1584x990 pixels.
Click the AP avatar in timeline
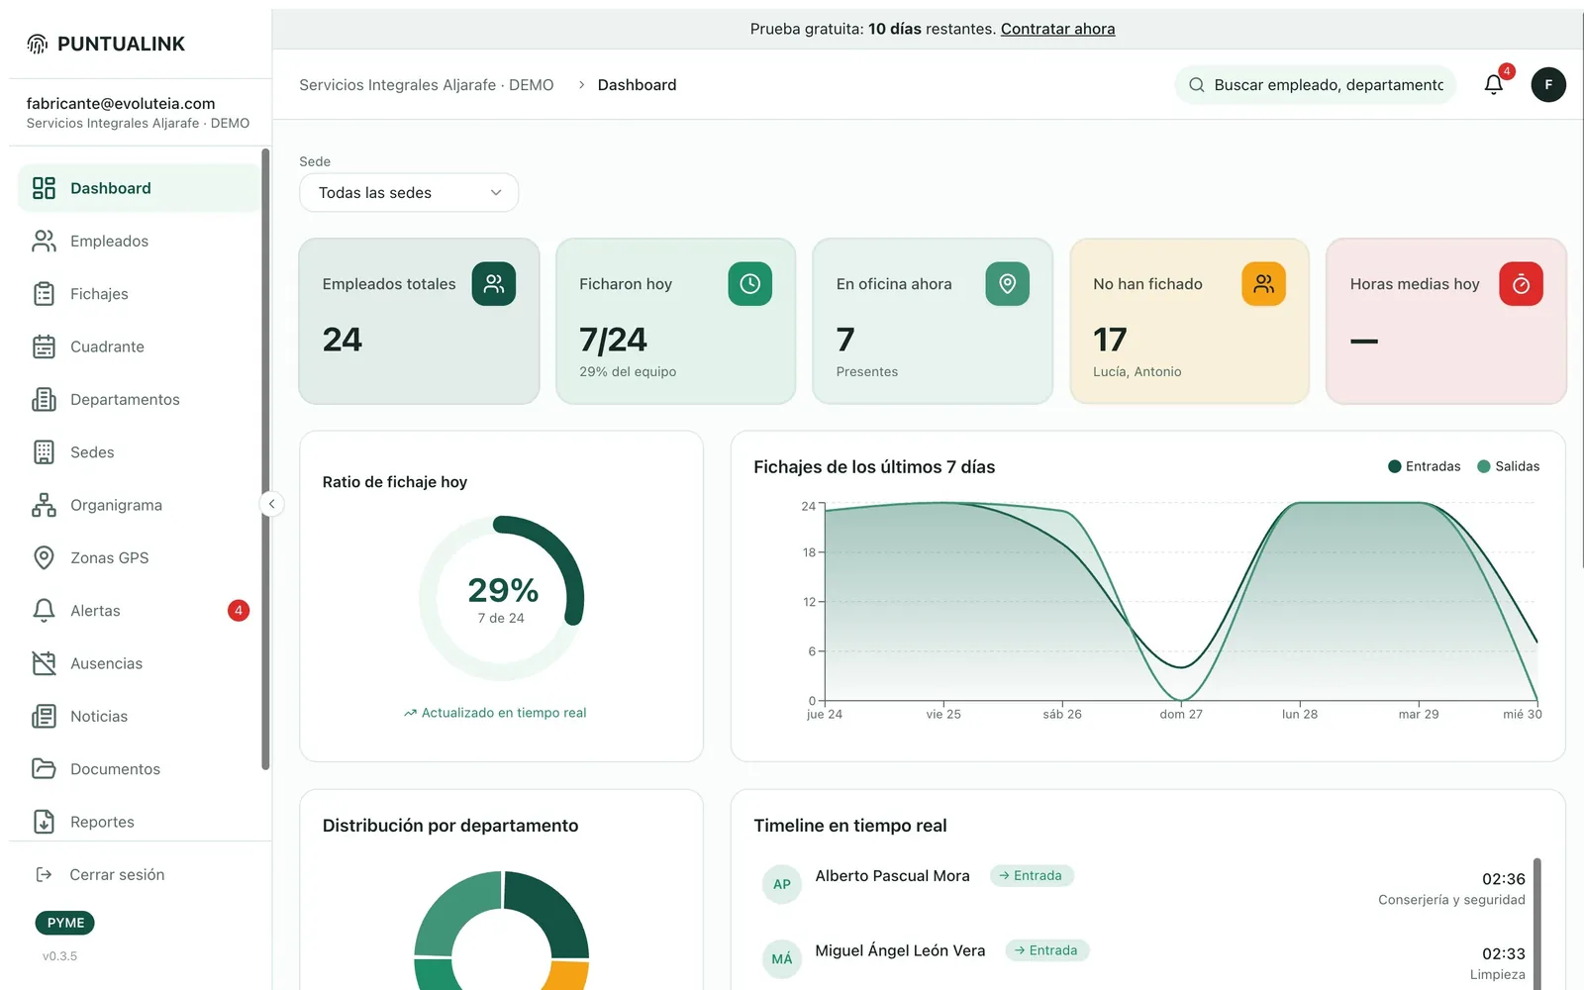(x=782, y=884)
